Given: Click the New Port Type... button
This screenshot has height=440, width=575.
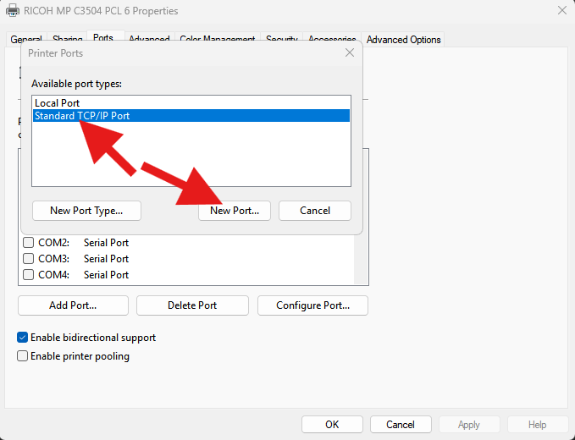Looking at the screenshot, I should coord(86,211).
